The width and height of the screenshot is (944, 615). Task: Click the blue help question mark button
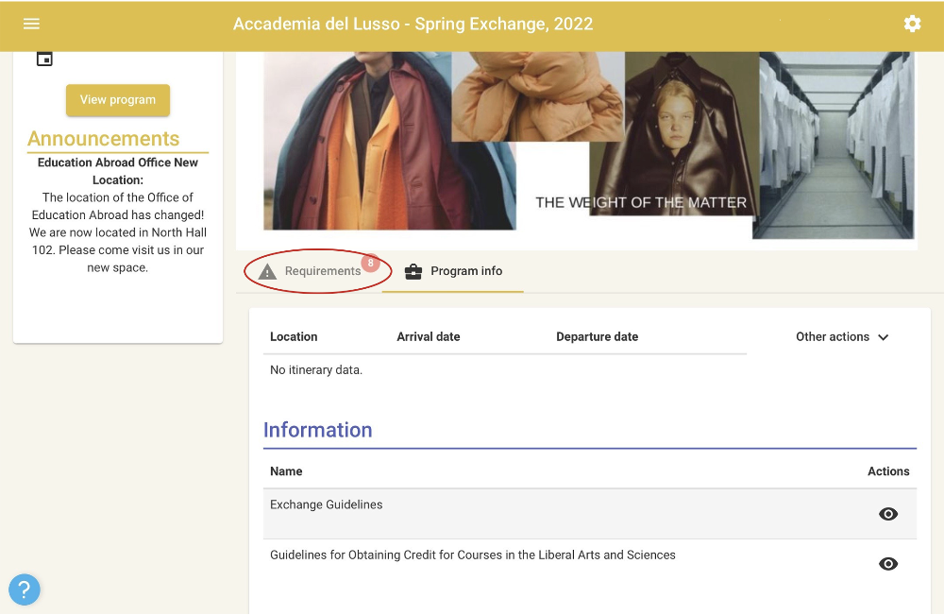click(25, 589)
